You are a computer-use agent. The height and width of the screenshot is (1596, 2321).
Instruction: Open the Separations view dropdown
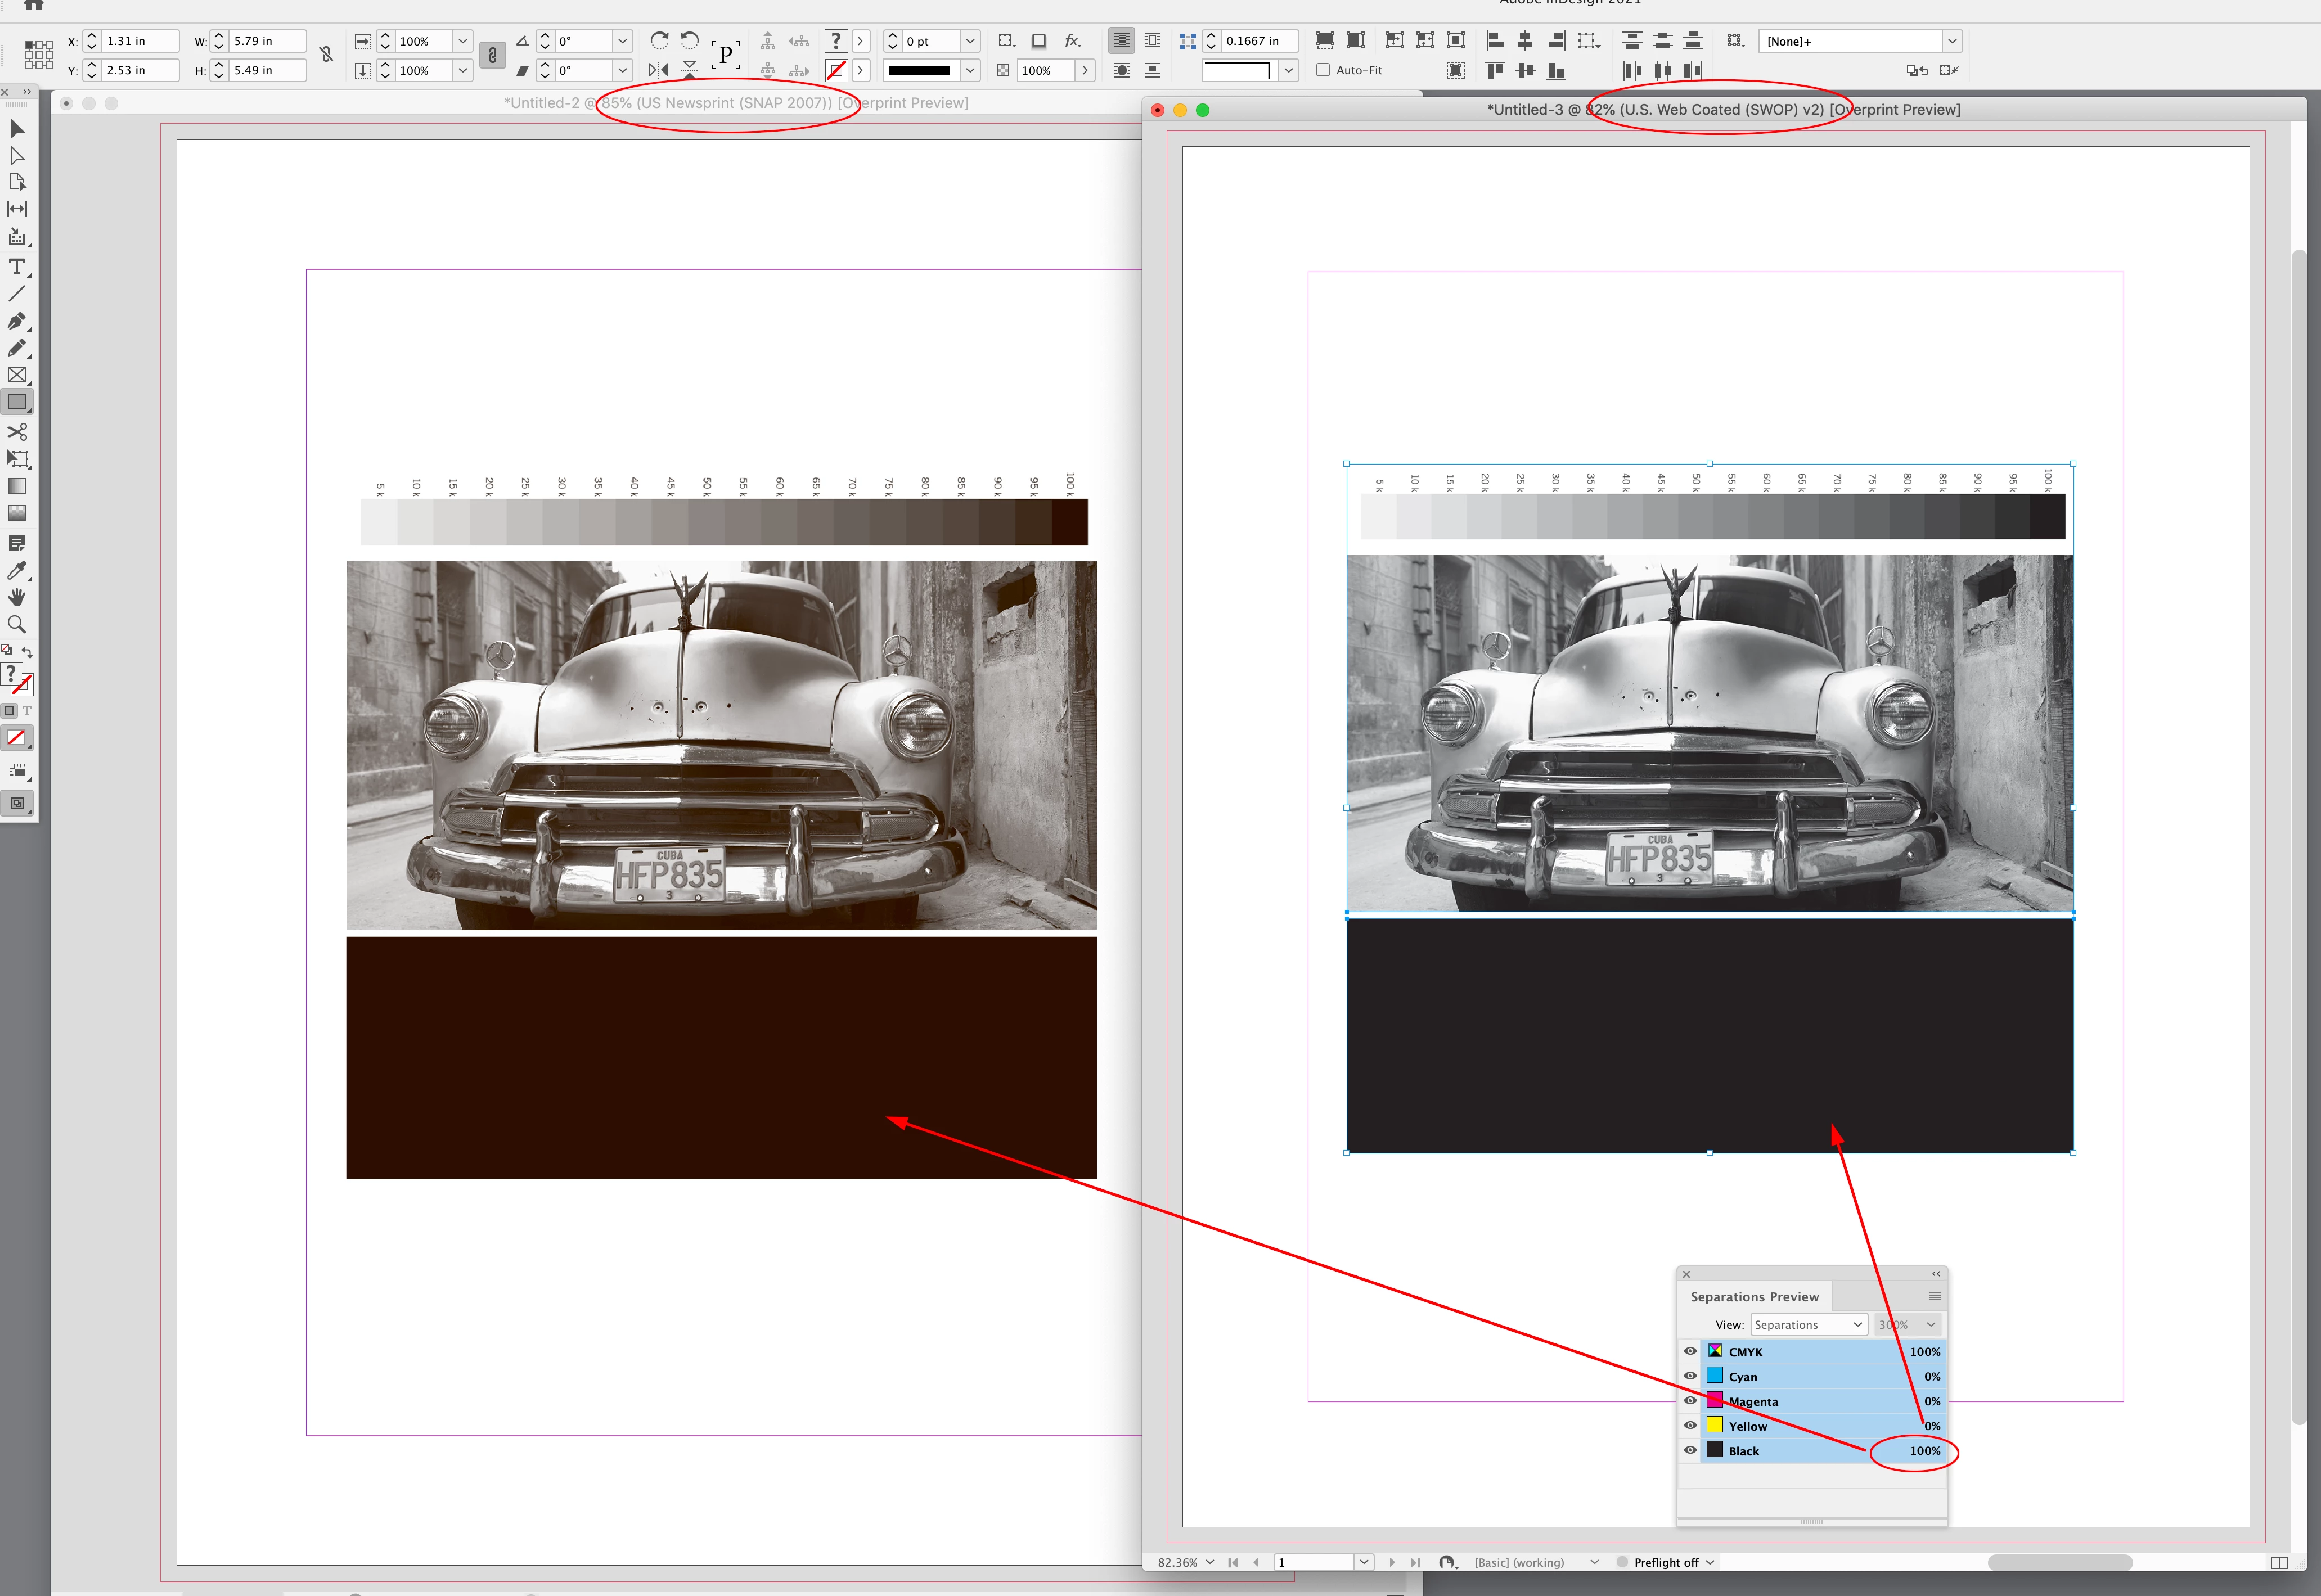pyautogui.click(x=1808, y=1324)
